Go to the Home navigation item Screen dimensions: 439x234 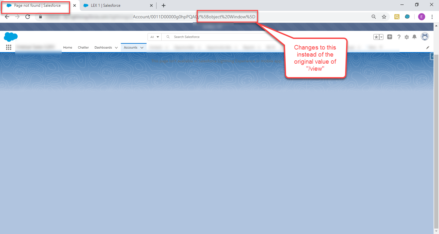click(x=67, y=47)
